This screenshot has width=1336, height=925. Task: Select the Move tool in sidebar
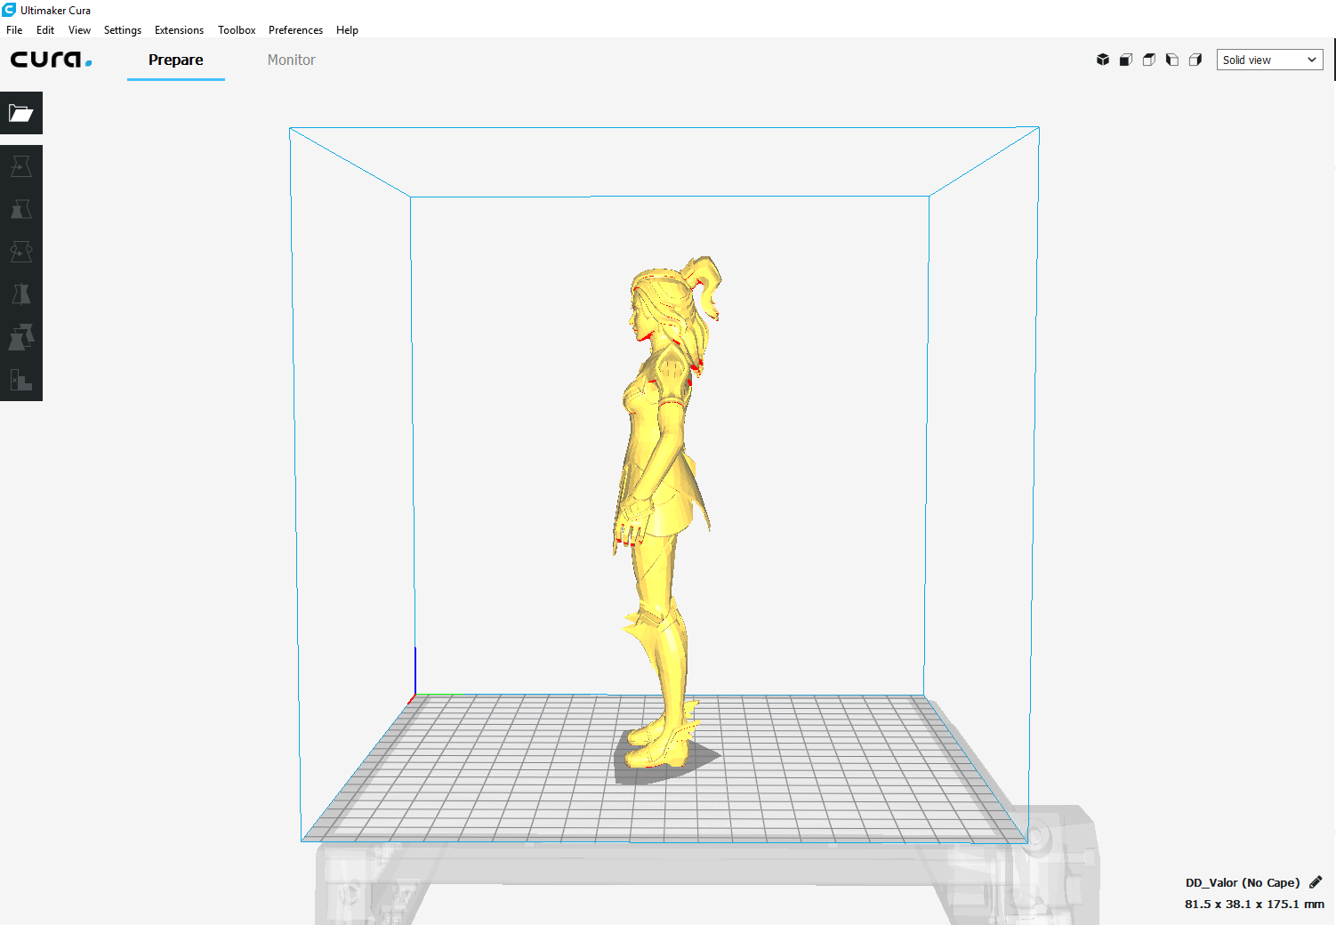pos(21,166)
